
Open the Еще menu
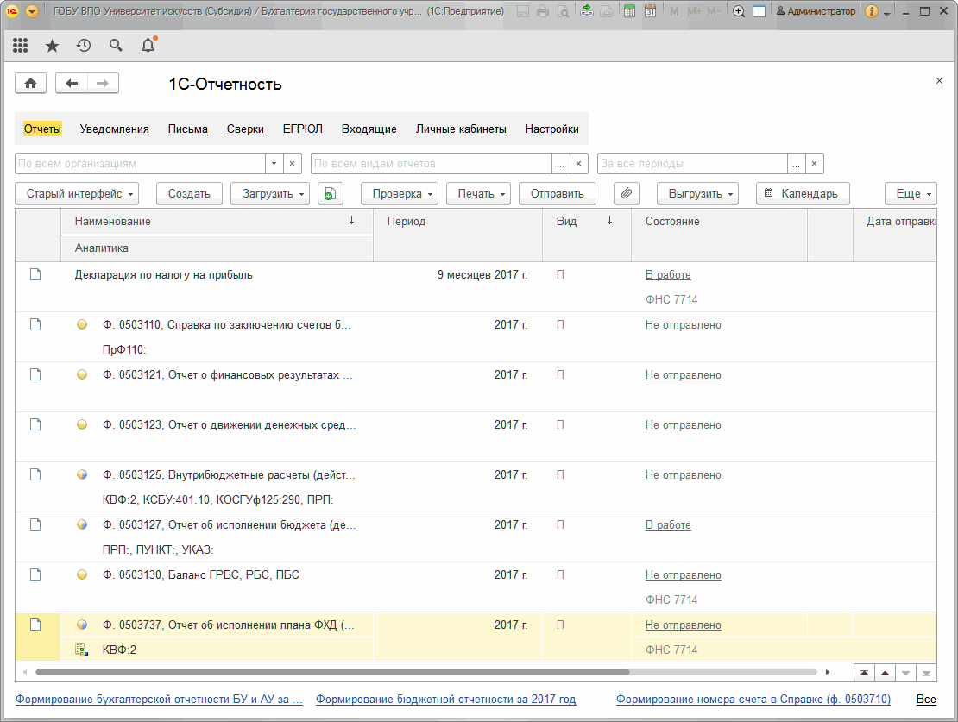pyautogui.click(x=911, y=193)
